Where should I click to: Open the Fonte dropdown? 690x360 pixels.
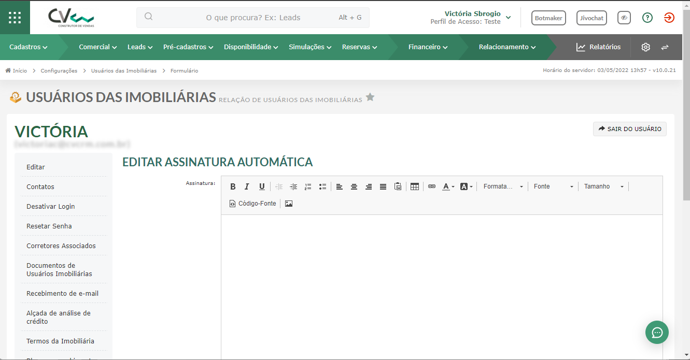tap(554, 186)
